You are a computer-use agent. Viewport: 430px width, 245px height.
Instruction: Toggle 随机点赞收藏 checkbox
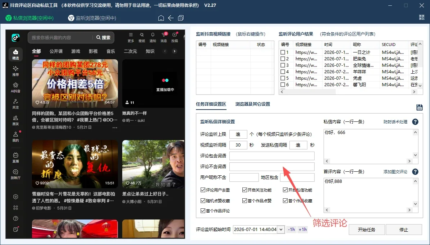203,200
